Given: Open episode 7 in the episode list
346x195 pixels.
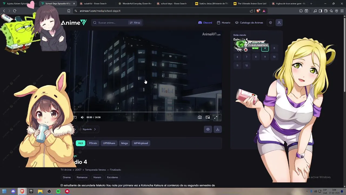Looking at the screenshot, I should (x=247, y=57).
